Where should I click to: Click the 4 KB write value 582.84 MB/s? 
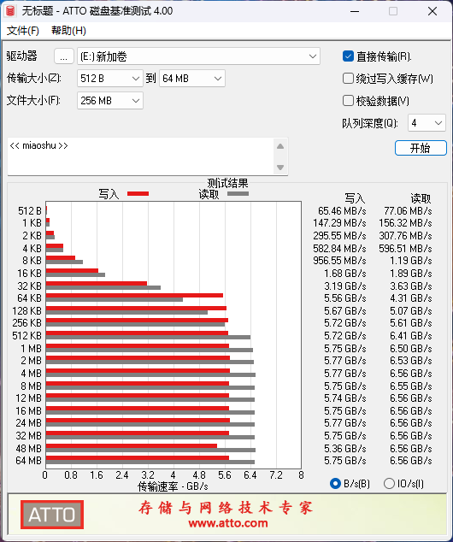(339, 249)
